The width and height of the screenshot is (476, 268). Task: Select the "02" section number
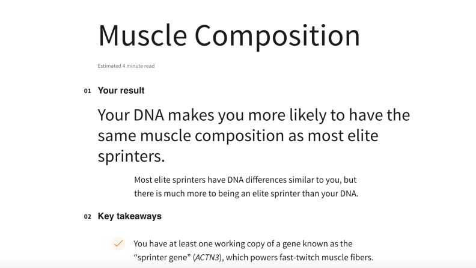pos(87,217)
